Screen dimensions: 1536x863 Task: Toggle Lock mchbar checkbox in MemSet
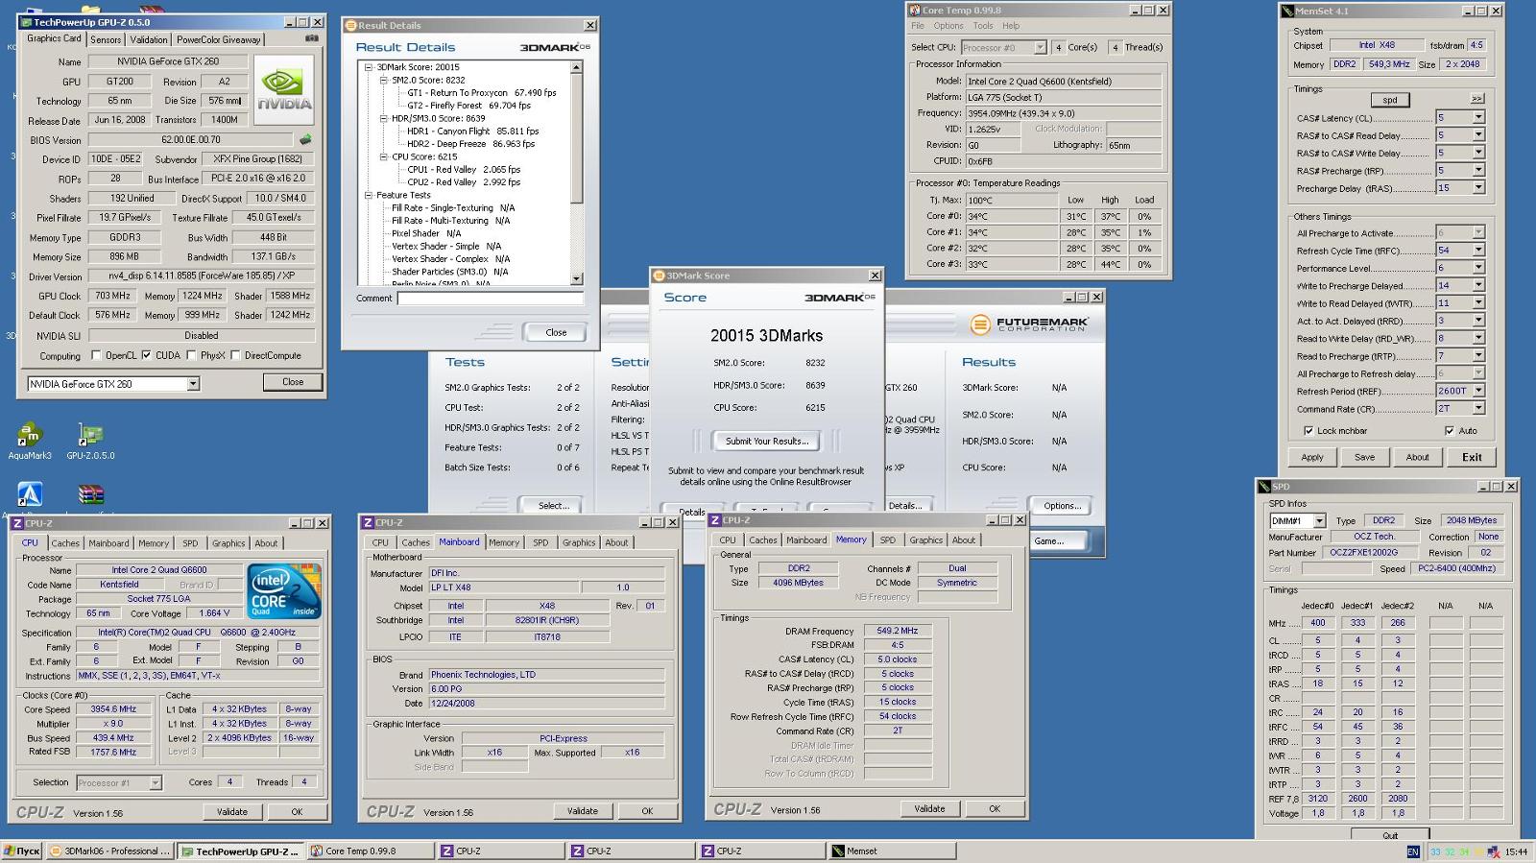coord(1308,431)
